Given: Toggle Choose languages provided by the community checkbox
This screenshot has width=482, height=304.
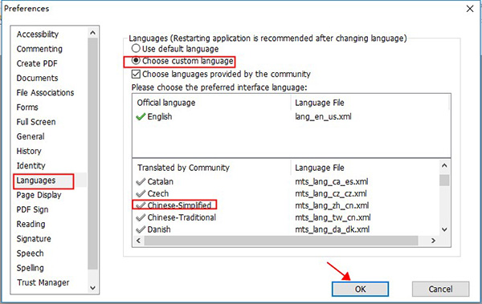Looking at the screenshot, I should coord(136,75).
